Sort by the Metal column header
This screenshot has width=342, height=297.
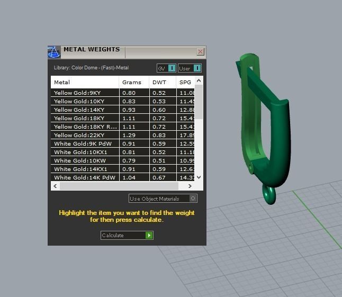pos(85,82)
